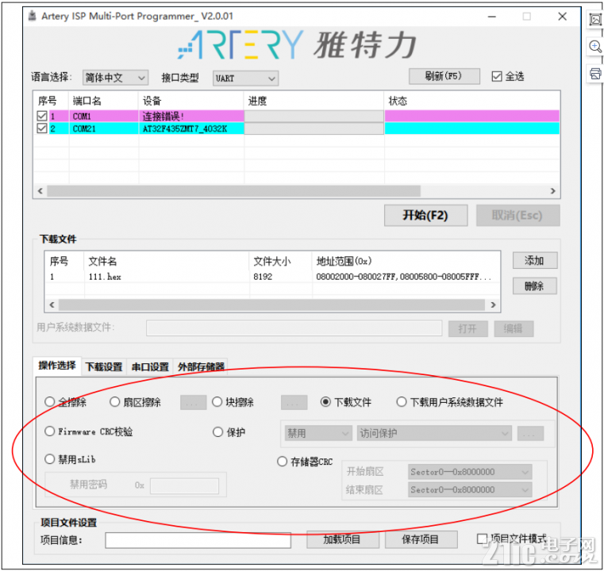Uncheck the COM21 row checkbox
The image size is (604, 571).
(42, 128)
